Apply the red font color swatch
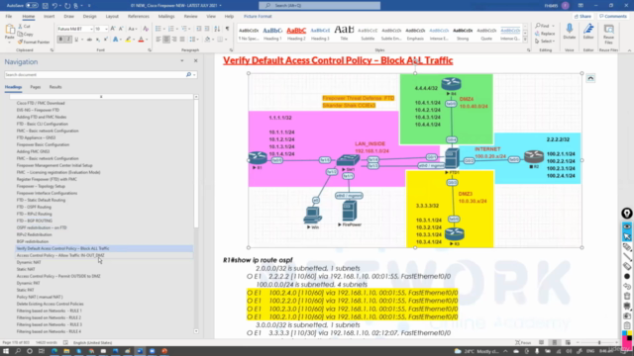 141,40
